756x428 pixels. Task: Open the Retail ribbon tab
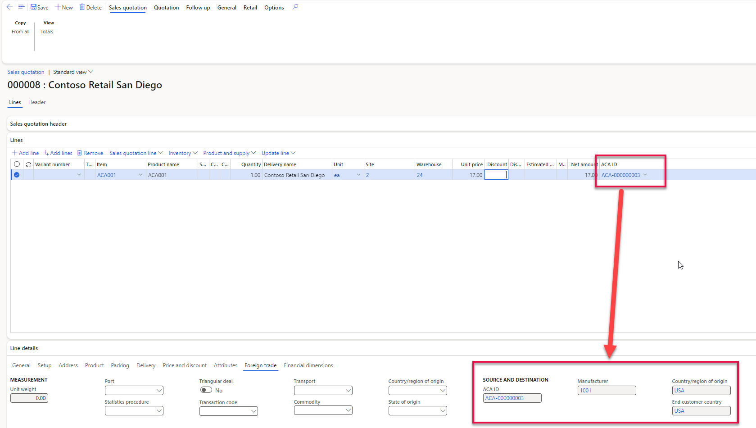[250, 7]
